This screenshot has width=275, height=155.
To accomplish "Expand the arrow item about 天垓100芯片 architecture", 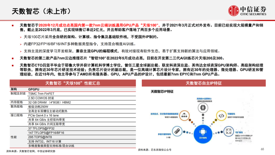I will pyautogui.click(x=20, y=37).
